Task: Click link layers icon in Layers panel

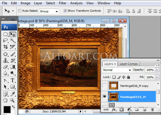Action: pyautogui.click(x=106, y=110)
